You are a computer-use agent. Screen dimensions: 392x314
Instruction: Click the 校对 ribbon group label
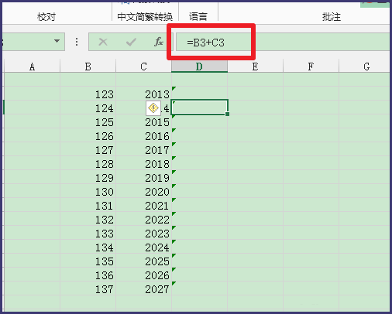(46, 17)
